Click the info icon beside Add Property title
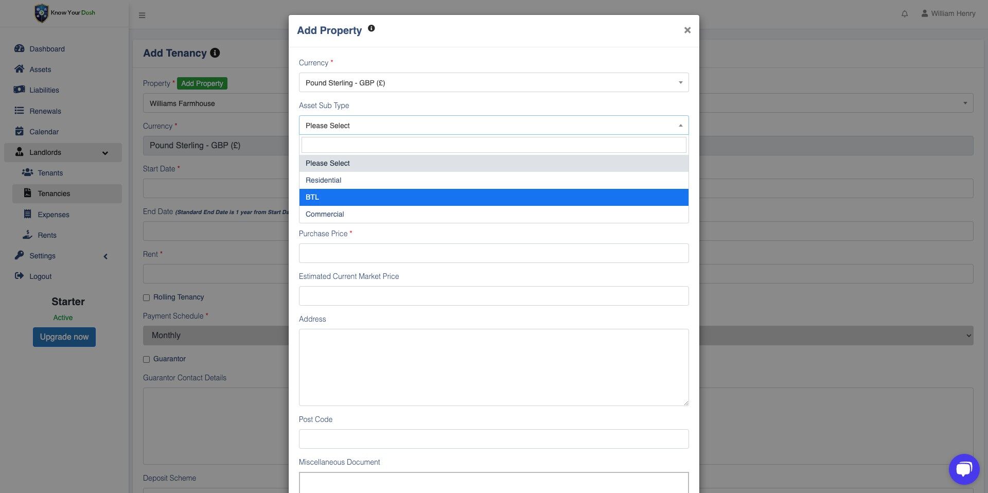This screenshot has width=988, height=493. coord(372,29)
